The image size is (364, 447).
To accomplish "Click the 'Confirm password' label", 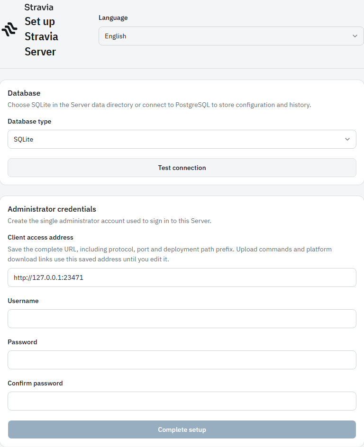I will pyautogui.click(x=35, y=384).
